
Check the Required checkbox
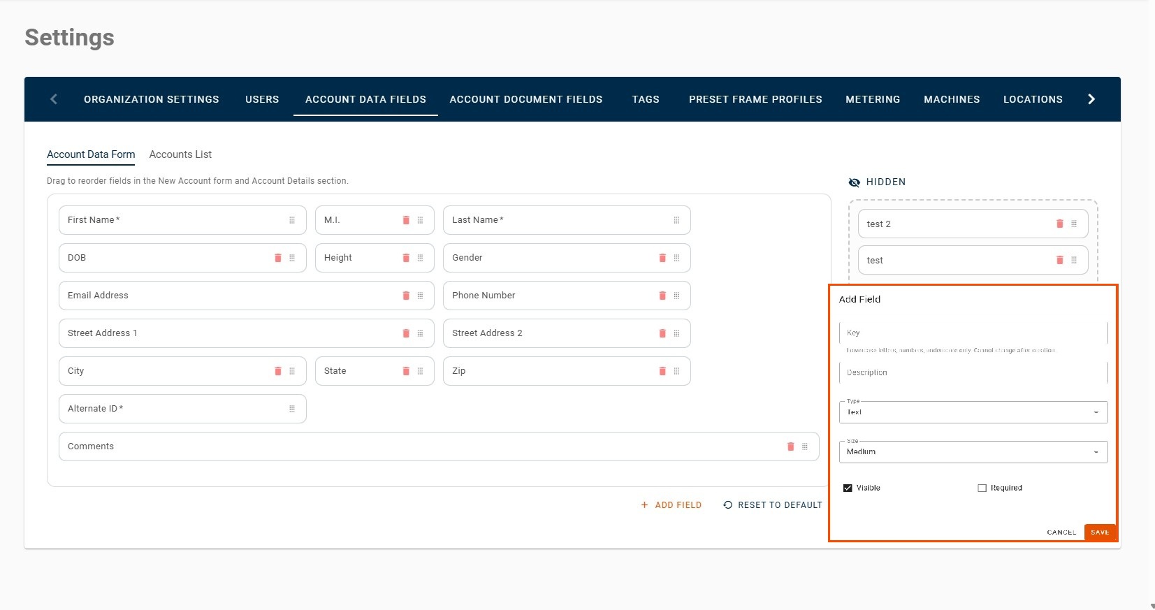pyautogui.click(x=982, y=488)
